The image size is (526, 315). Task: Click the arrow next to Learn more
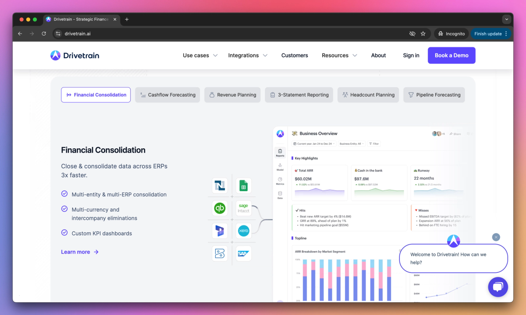pos(96,252)
